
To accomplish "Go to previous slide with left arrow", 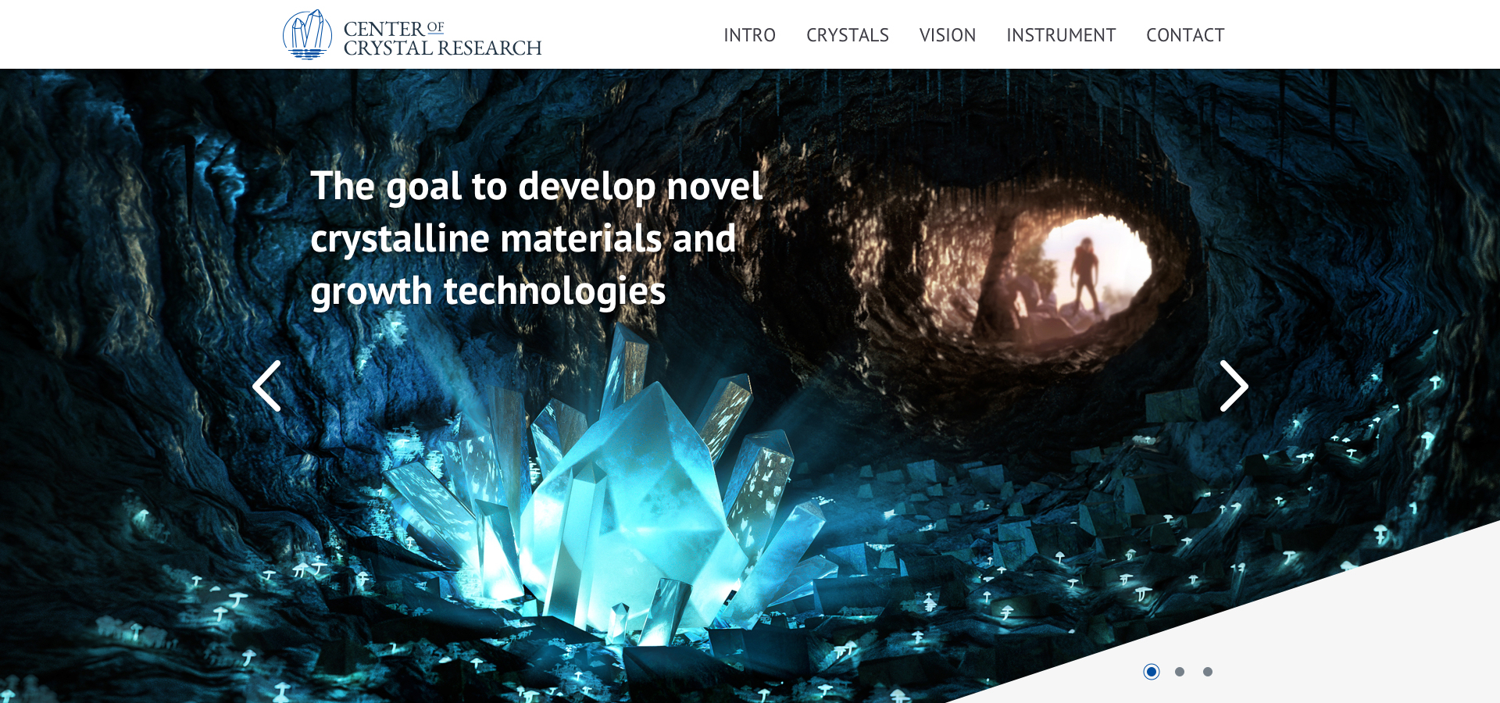I will click(267, 386).
